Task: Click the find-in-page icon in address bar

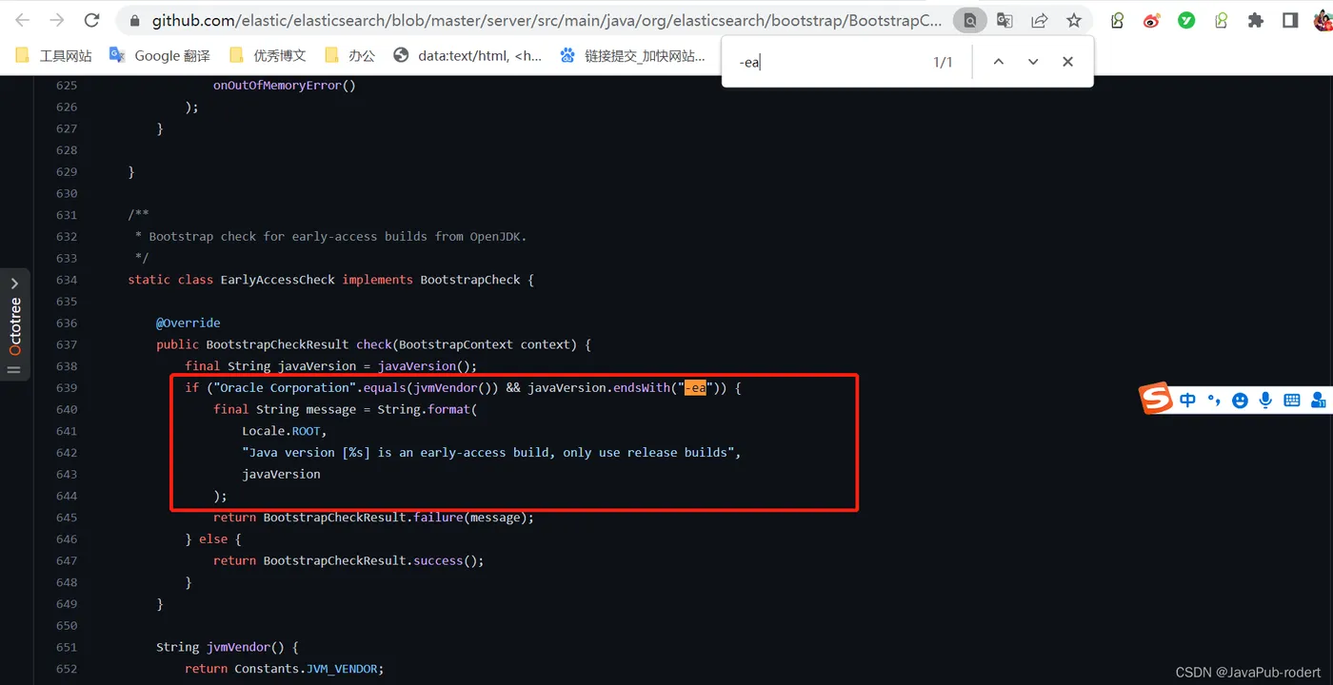Action: coord(969,20)
